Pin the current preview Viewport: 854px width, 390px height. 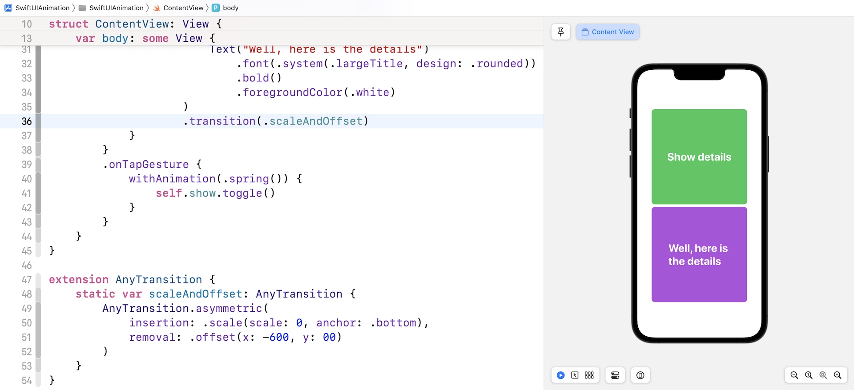click(560, 32)
